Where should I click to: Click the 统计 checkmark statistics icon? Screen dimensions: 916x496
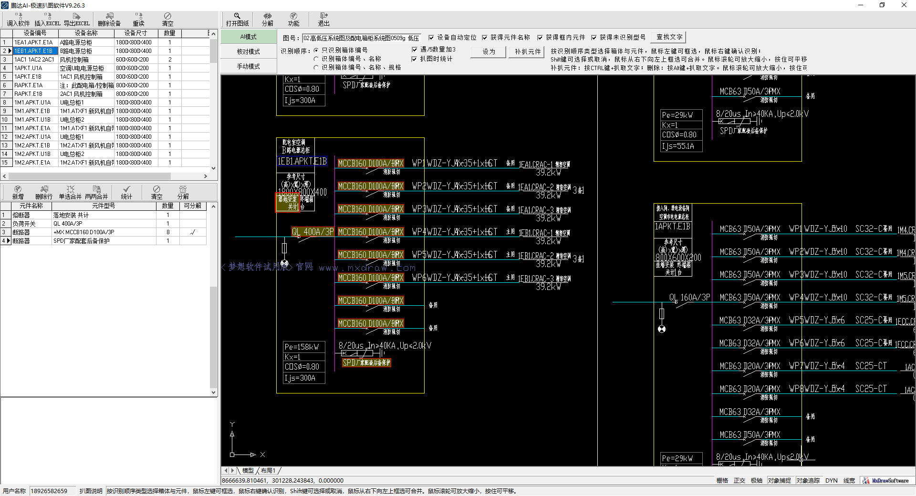coord(126,193)
